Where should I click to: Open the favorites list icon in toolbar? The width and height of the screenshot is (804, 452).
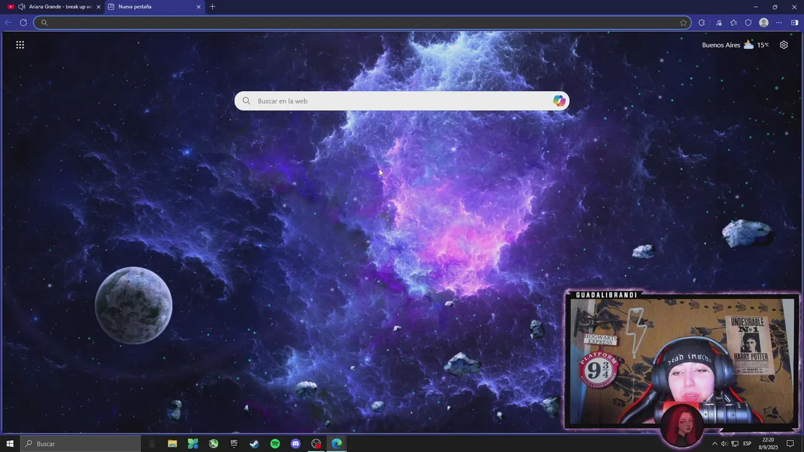[734, 23]
